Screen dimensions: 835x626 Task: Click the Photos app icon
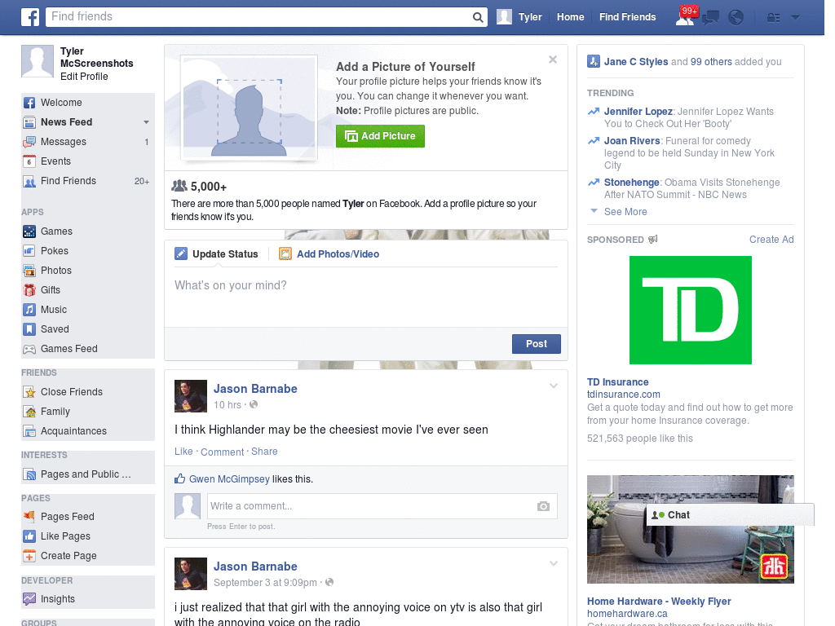[x=29, y=271]
